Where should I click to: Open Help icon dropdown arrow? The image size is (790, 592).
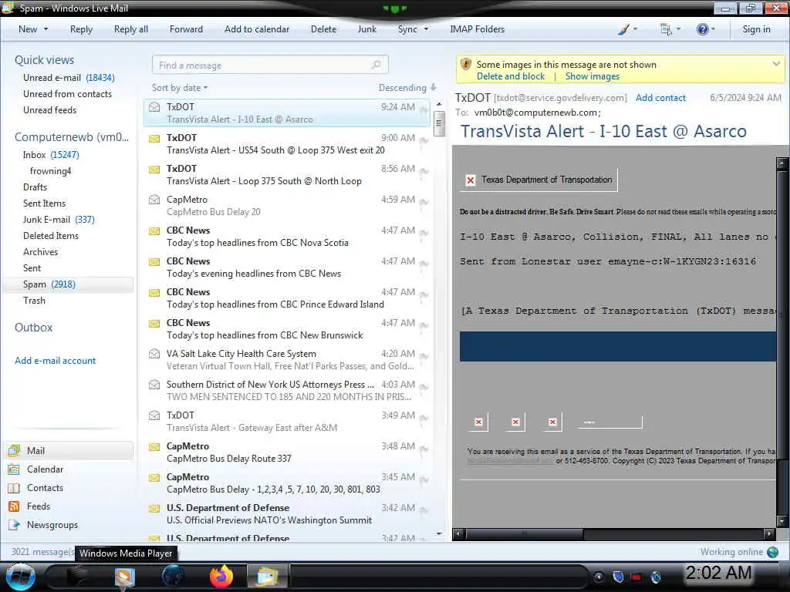point(713,29)
